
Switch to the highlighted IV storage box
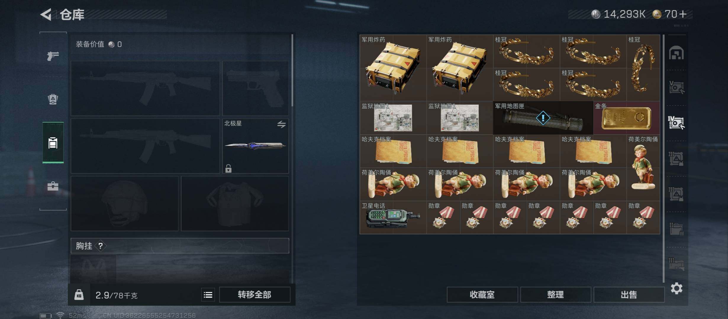676,123
